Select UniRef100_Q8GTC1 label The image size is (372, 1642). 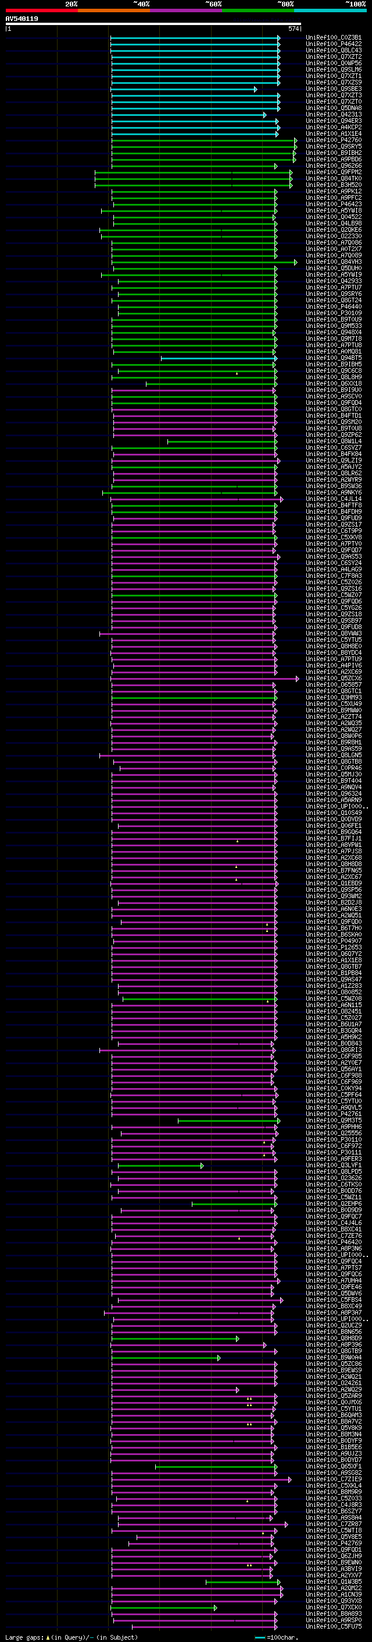(x=334, y=691)
